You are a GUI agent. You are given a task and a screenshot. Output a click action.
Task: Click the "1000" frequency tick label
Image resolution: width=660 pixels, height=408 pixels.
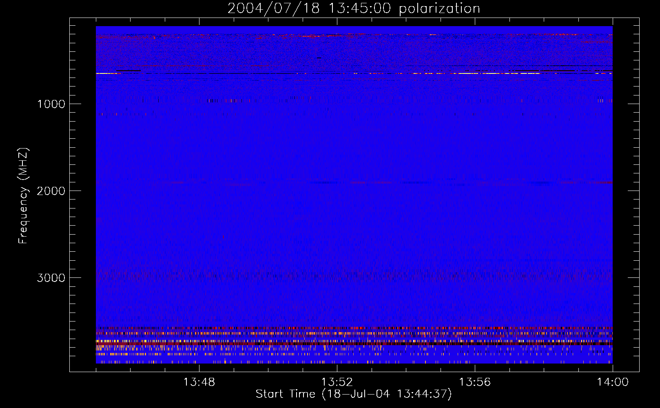[x=51, y=104]
